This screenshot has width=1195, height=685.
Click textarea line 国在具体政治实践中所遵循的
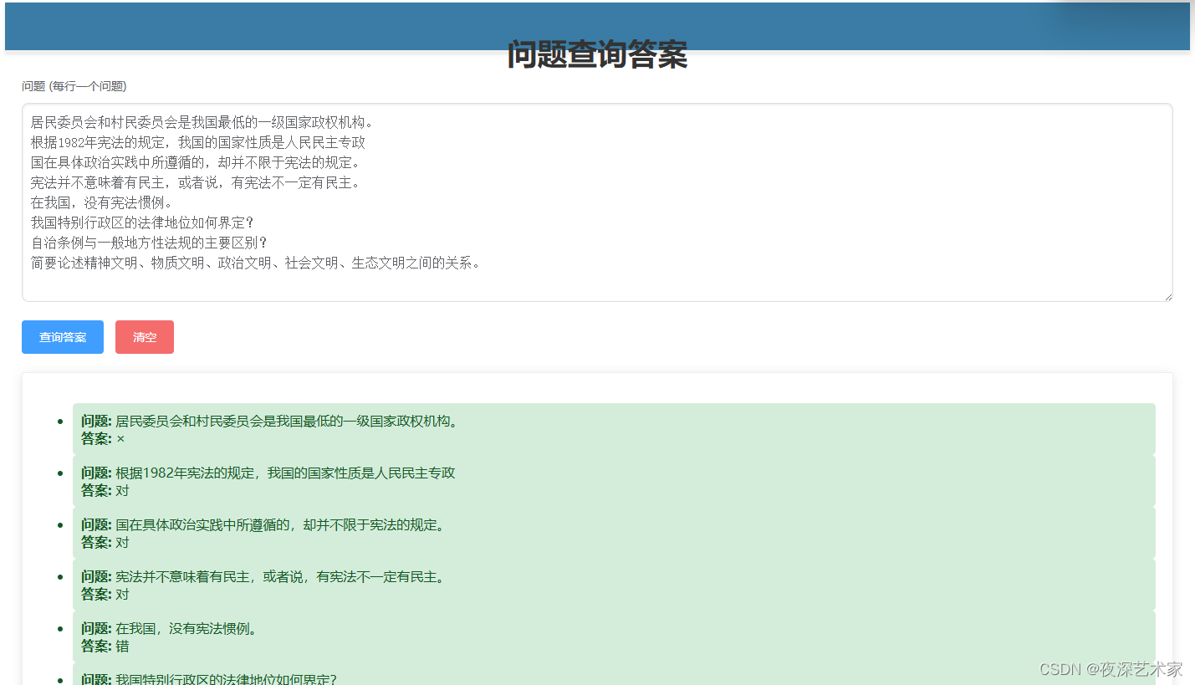(196, 163)
